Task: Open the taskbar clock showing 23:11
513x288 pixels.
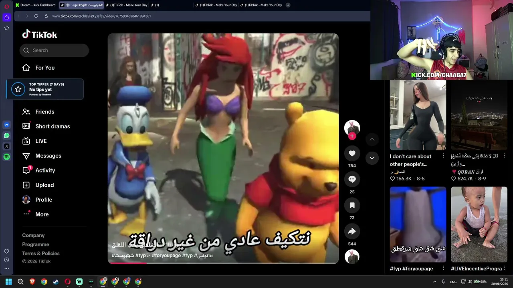Action: coord(501,282)
